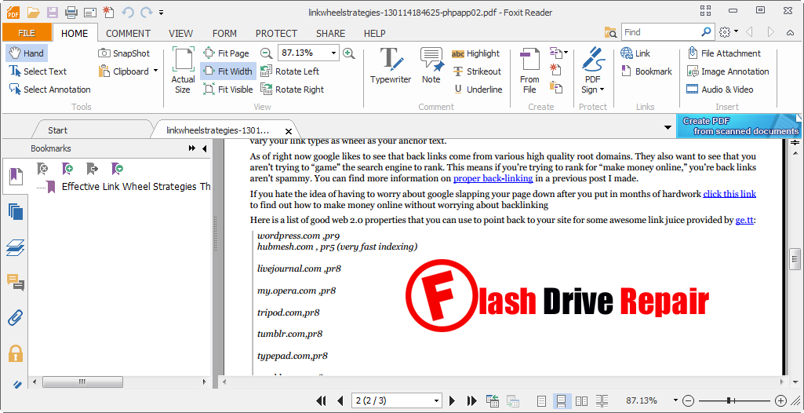Collapse the ribbon with the caret
This screenshot has height=413, width=804.
pyautogui.click(x=790, y=32)
